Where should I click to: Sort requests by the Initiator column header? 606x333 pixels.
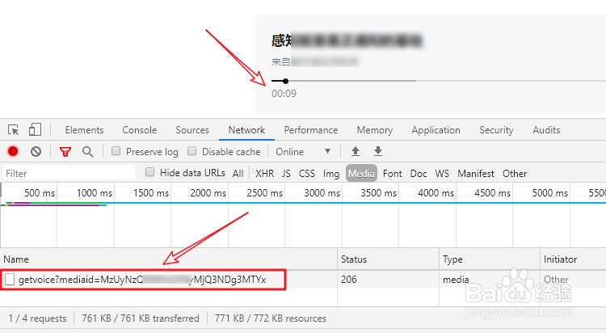[x=573, y=259]
